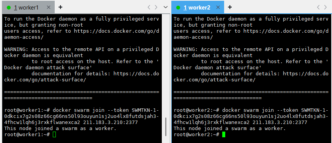
Task: Go to previous tab in right pane
Action: point(318,7)
